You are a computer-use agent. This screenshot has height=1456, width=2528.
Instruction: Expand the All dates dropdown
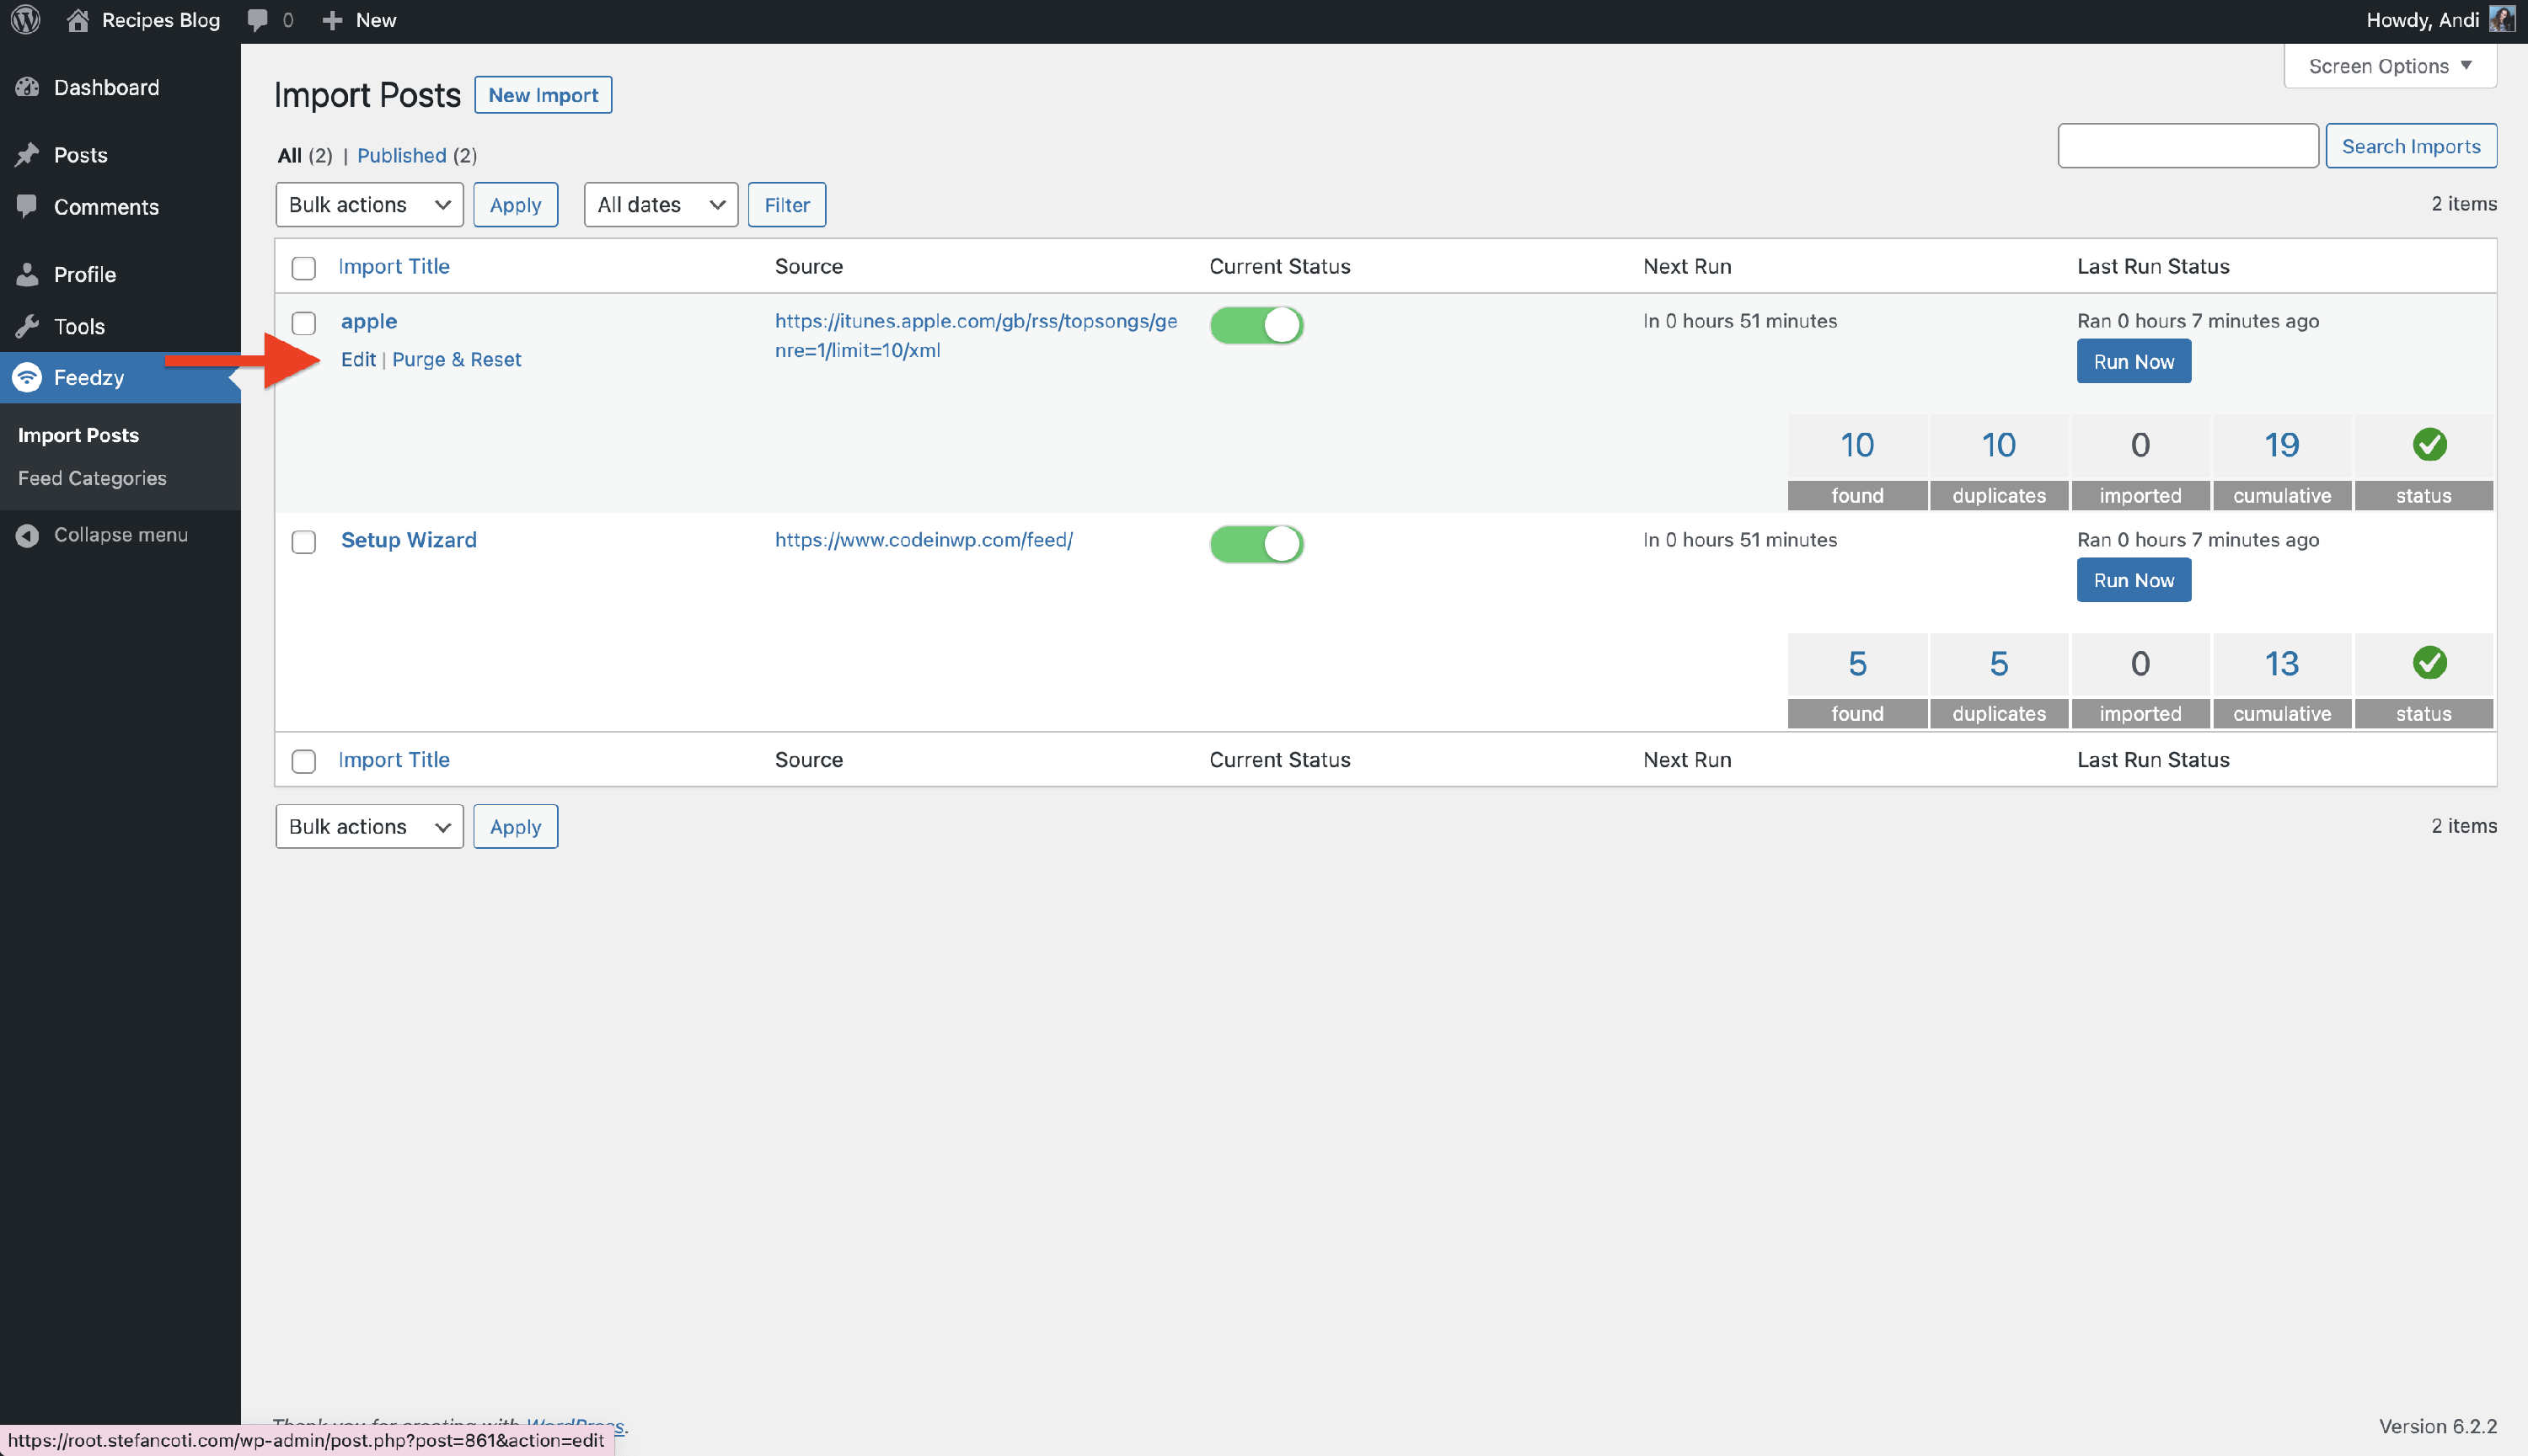661,205
